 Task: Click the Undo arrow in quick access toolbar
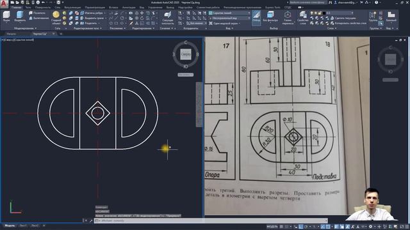tap(44, 3)
